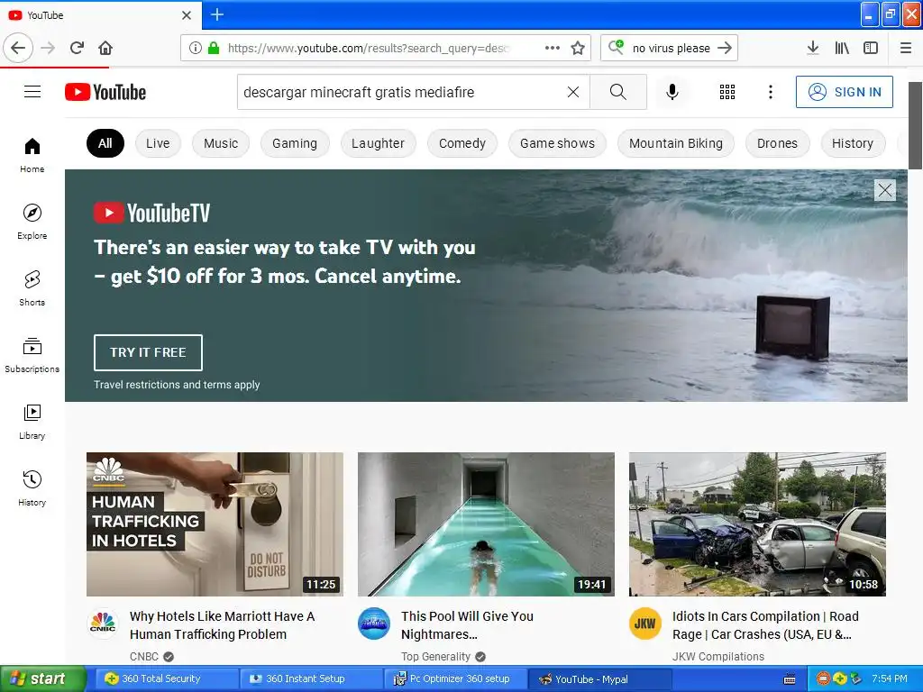Screen dimensions: 923x692
Task: Show site information icon in address bar
Action: pyautogui.click(x=195, y=48)
